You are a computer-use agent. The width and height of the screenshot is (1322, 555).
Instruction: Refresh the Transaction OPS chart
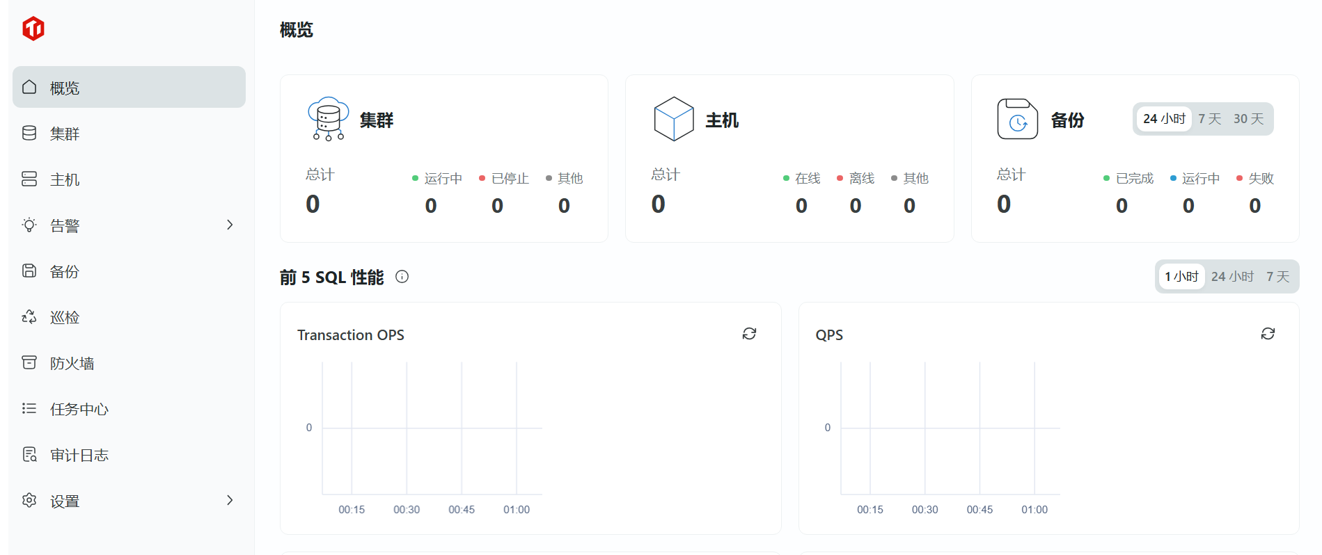[749, 334]
